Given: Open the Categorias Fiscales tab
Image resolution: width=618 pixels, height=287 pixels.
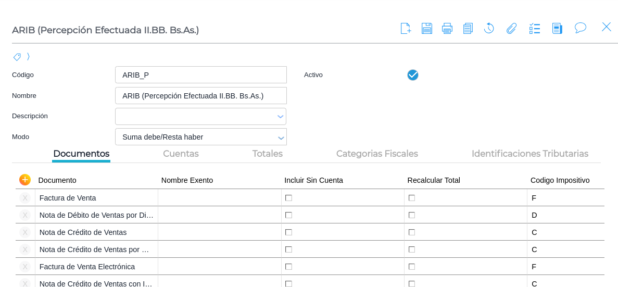Looking at the screenshot, I should click(377, 154).
